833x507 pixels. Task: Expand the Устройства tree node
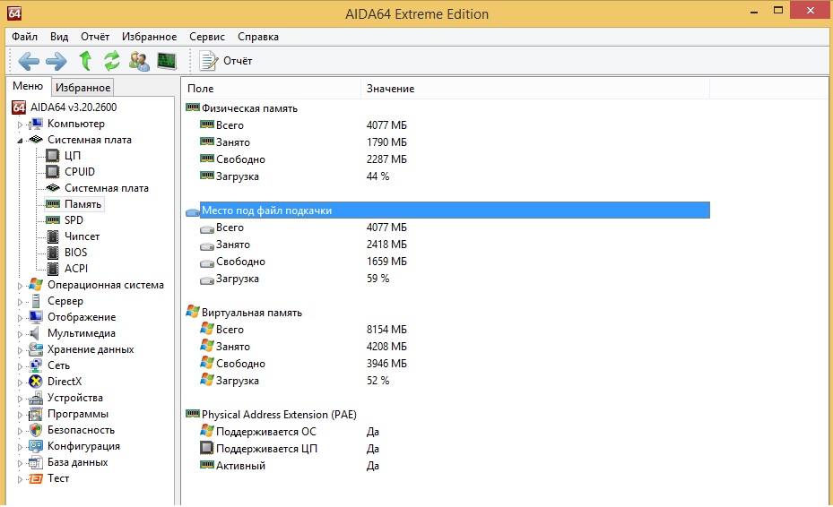click(x=20, y=399)
